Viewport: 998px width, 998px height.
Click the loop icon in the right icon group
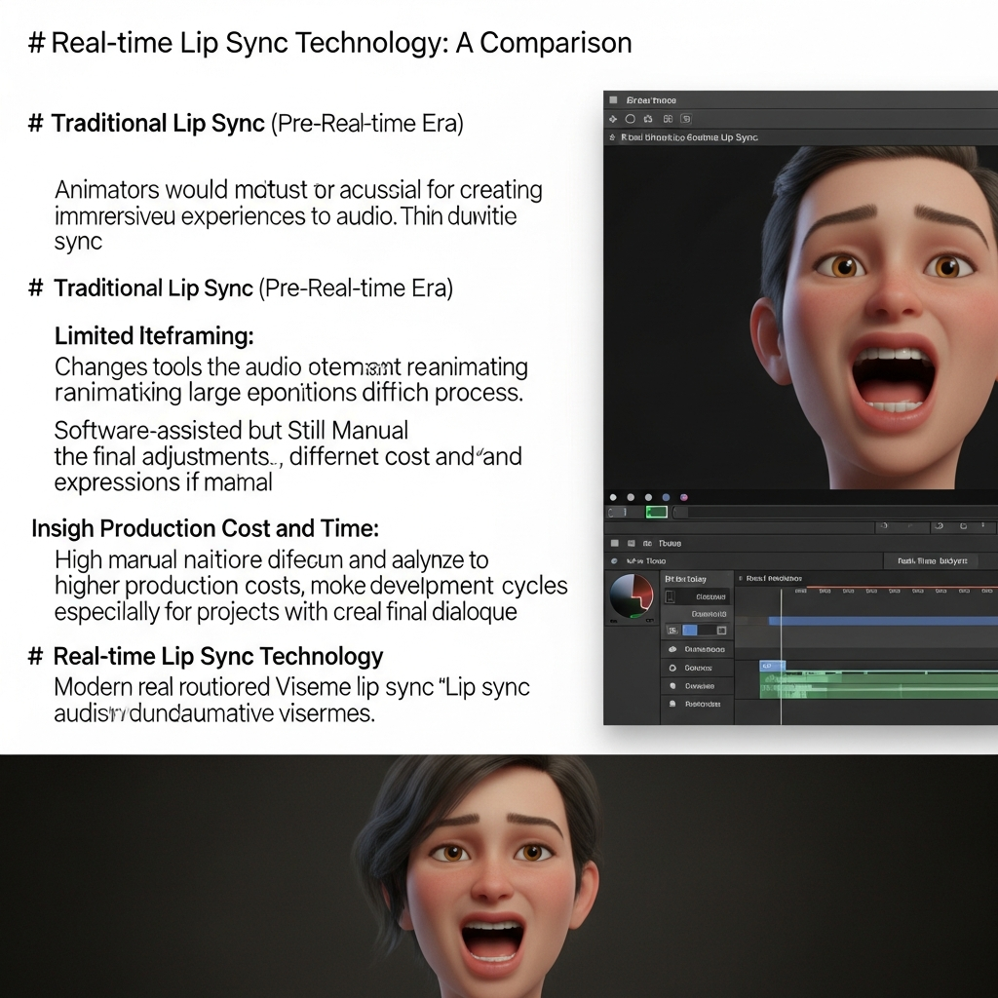pos(939,526)
